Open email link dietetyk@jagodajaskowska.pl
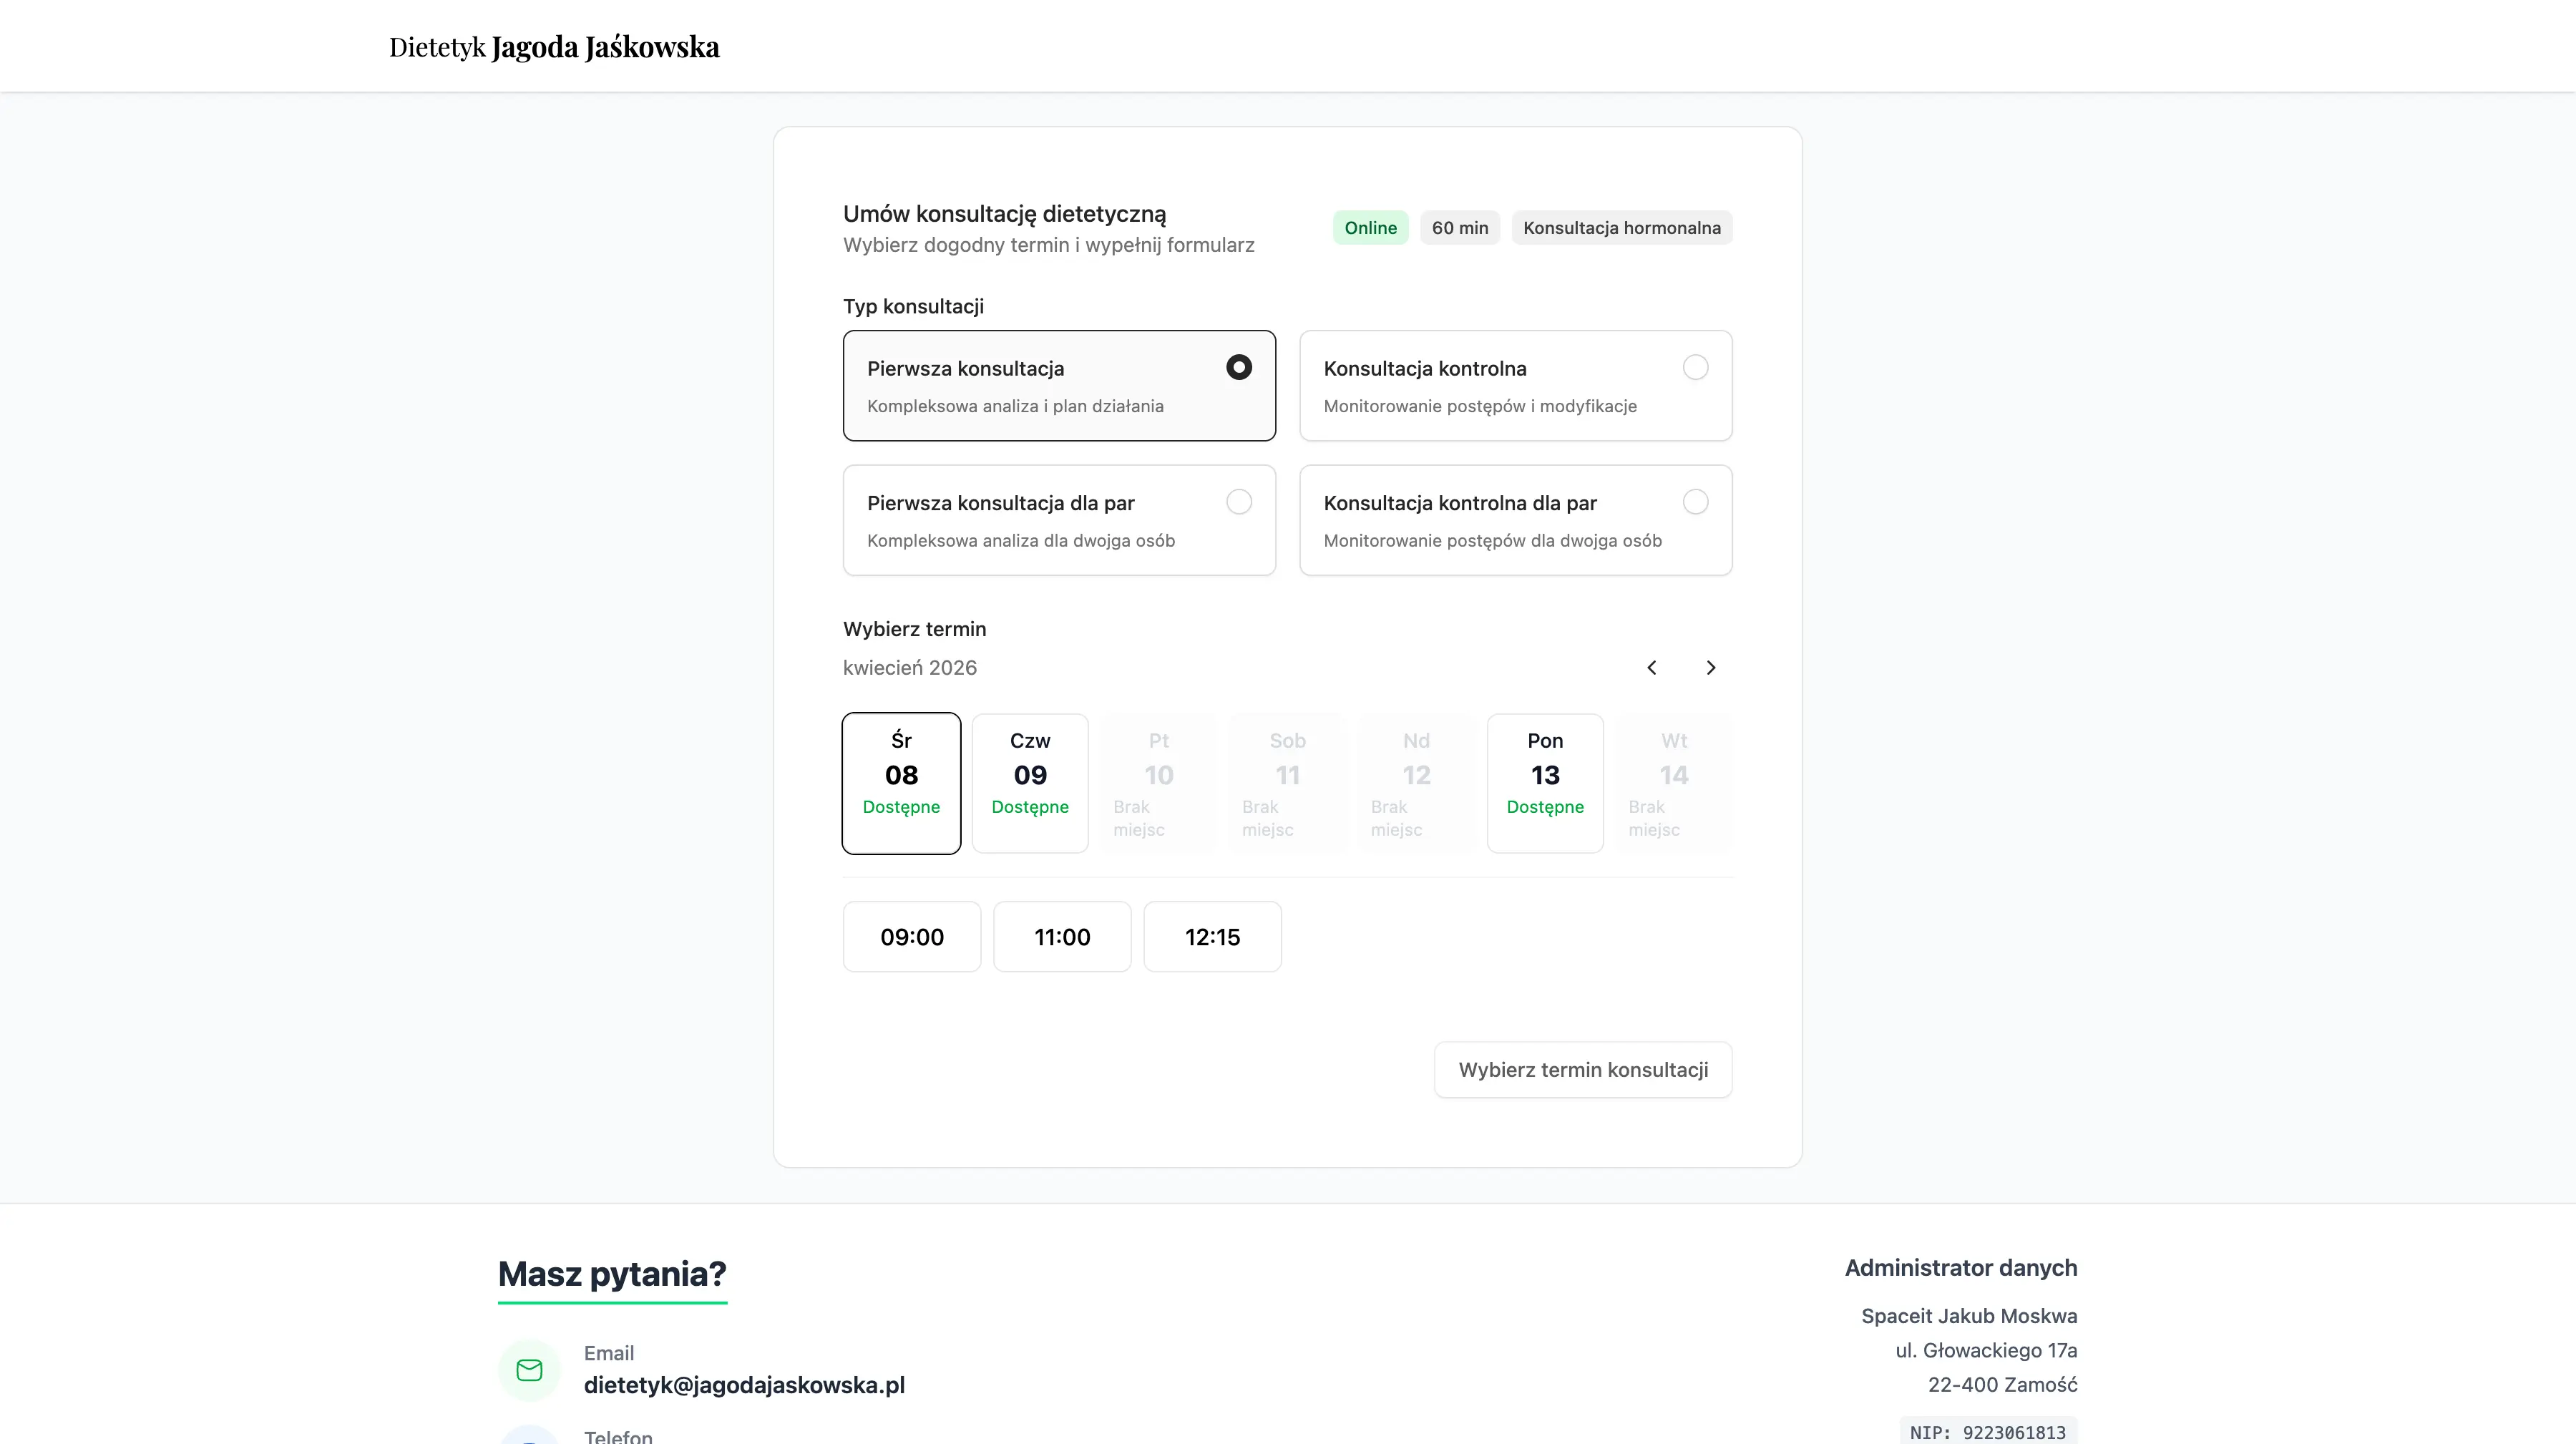 click(744, 1385)
